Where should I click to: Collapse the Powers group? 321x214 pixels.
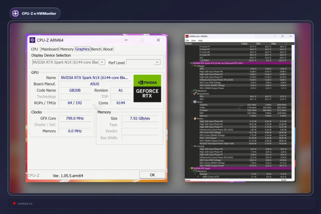coord(192,119)
